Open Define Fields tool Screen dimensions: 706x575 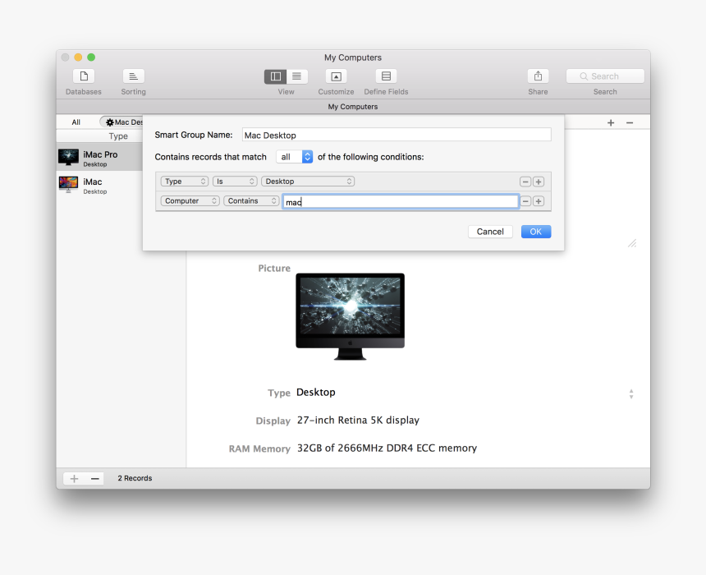click(x=386, y=76)
